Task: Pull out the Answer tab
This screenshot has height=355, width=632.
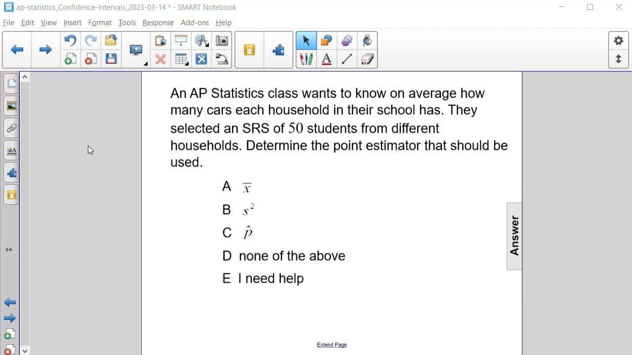Action: click(x=514, y=236)
